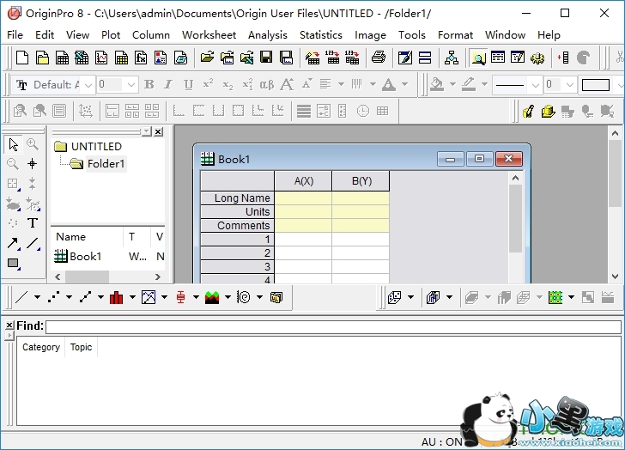Image resolution: width=625 pixels, height=450 pixels.
Task: Click the Column/Bar plot icon
Action: (116, 297)
